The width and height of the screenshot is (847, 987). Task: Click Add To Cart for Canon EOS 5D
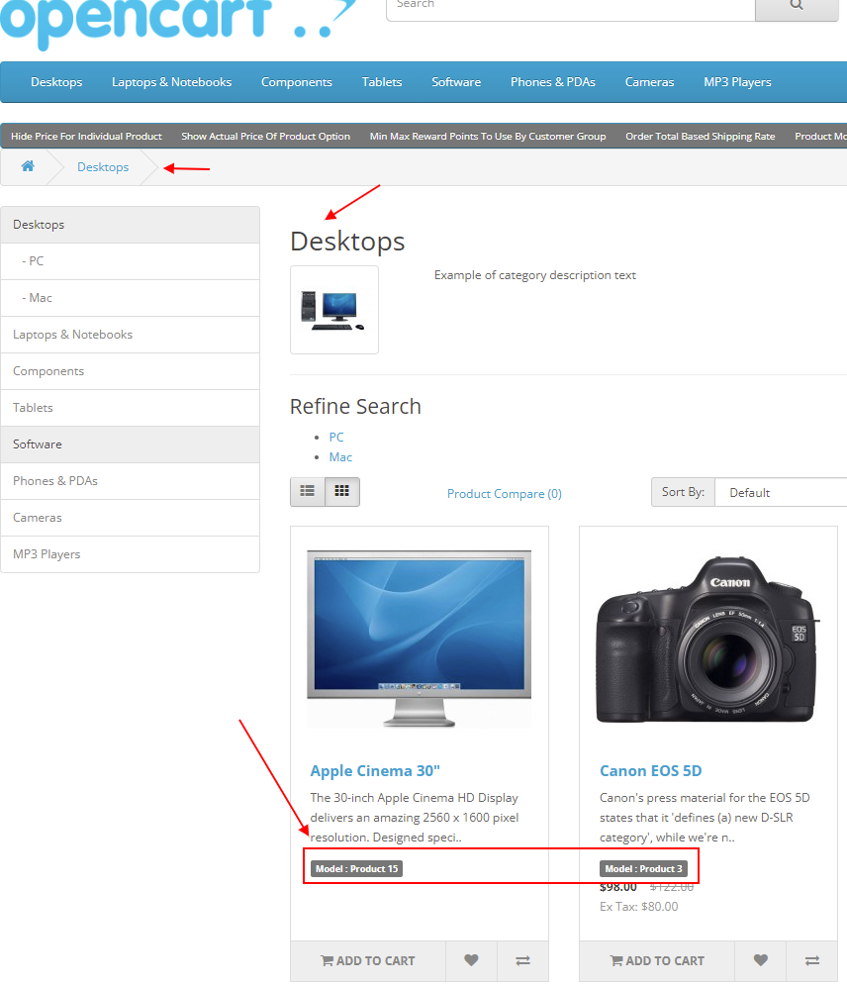[656, 960]
